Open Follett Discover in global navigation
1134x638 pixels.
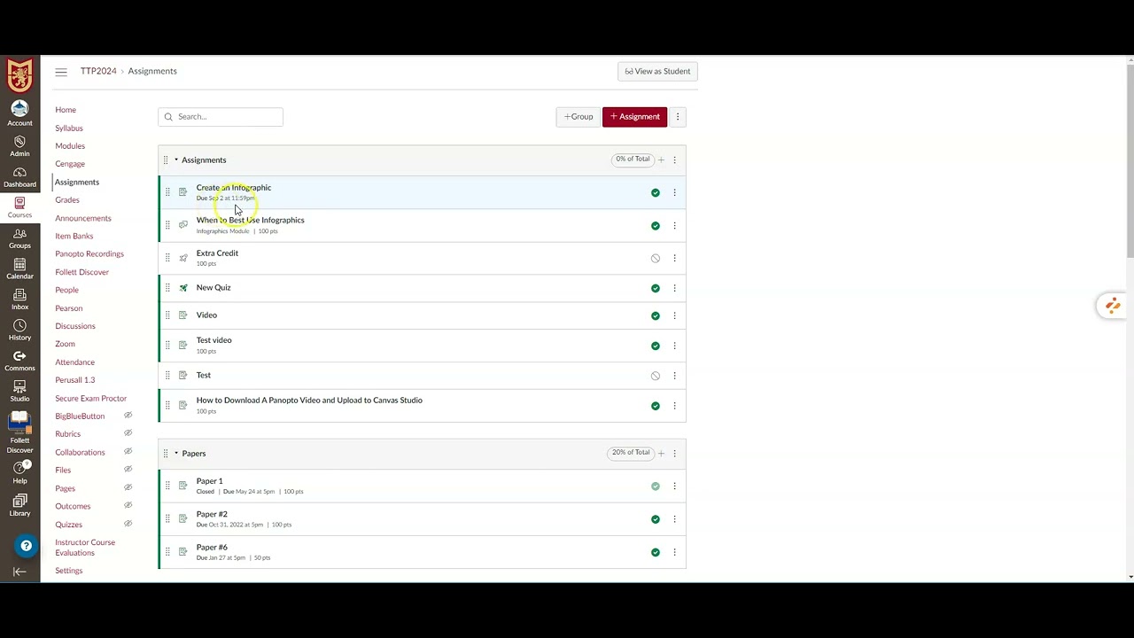coord(19,432)
